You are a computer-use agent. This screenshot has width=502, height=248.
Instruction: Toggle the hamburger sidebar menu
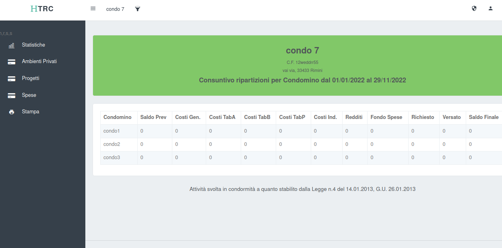point(93,8)
